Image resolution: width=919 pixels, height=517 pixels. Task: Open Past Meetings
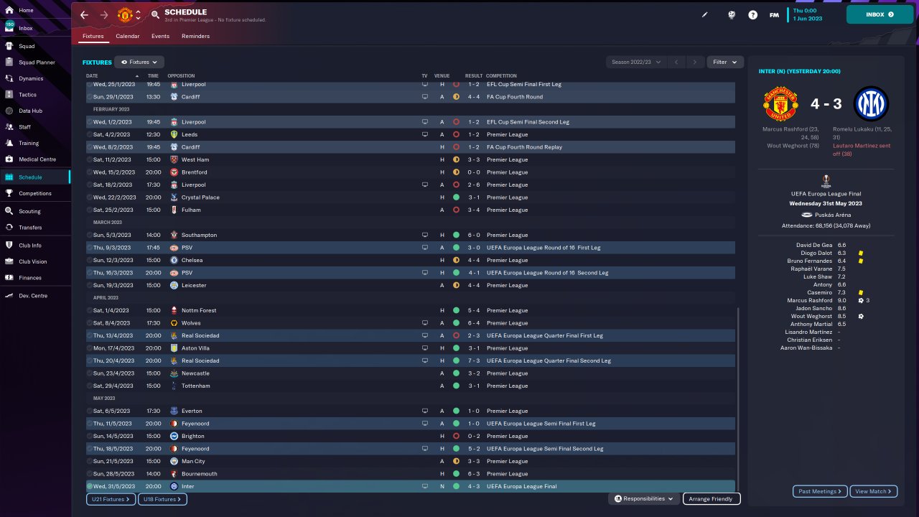(820, 492)
